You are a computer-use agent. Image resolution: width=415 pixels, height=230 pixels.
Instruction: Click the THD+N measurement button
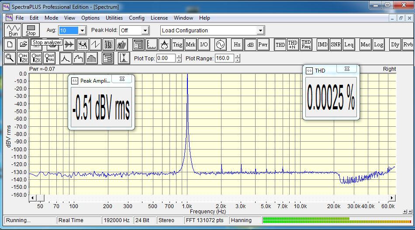tap(293, 44)
